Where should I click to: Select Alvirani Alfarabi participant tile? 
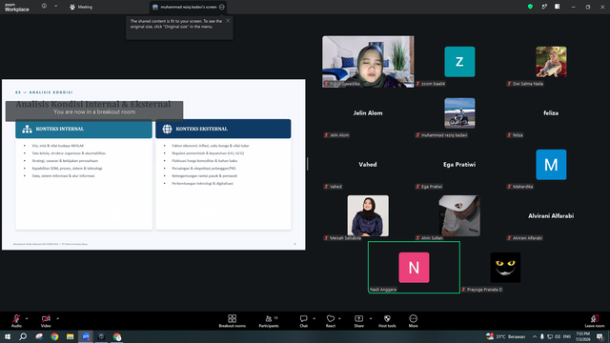pos(551,216)
